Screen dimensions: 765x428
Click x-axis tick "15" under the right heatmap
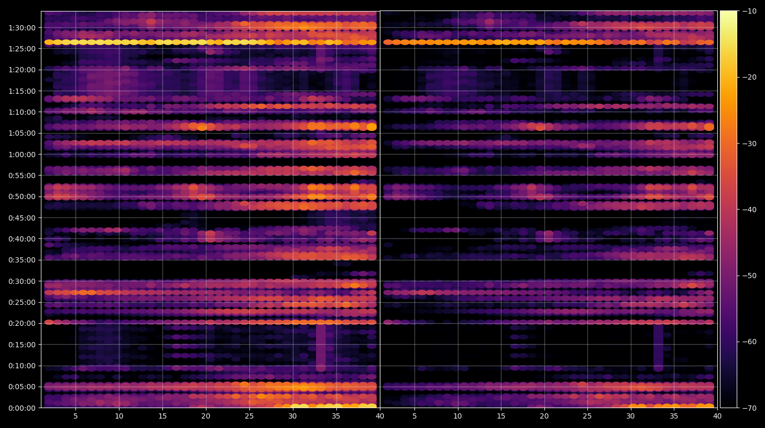[501, 416]
